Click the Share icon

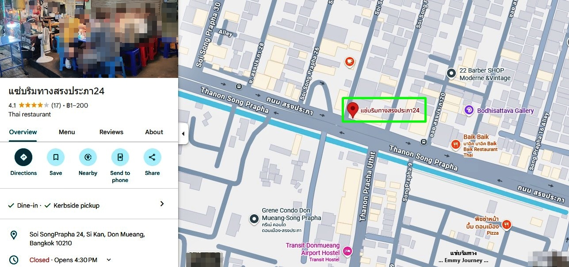pyautogui.click(x=152, y=157)
